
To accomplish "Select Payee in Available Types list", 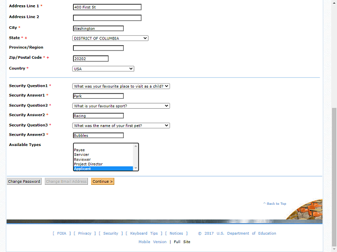I will [103, 150].
